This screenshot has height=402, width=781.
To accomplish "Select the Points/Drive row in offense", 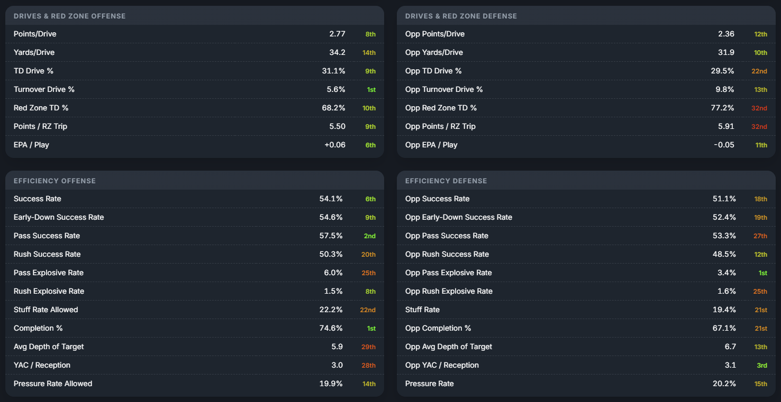I will click(x=195, y=34).
